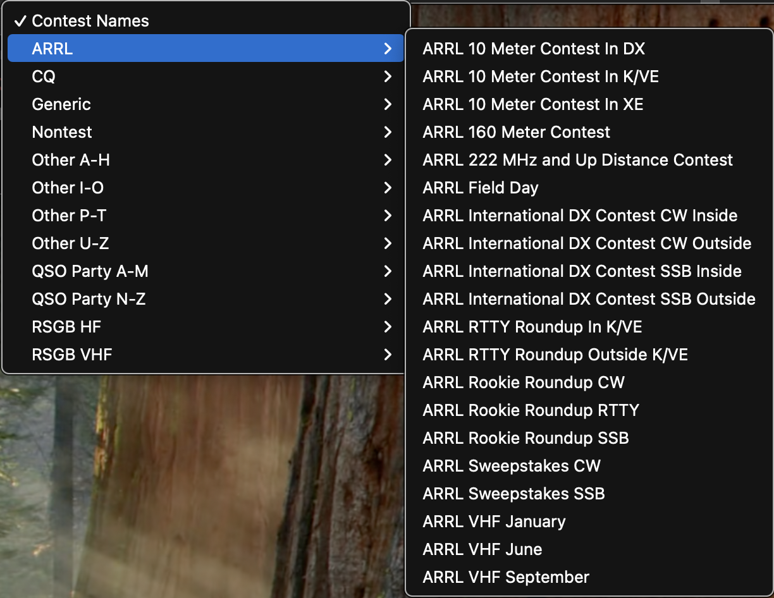
Task: Click the chevron arrow beside Other U-Z
Action: tap(388, 243)
